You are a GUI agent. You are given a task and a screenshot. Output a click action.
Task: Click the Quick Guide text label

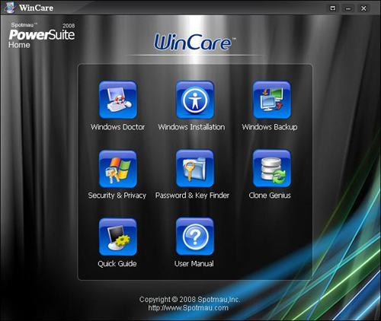point(117,264)
